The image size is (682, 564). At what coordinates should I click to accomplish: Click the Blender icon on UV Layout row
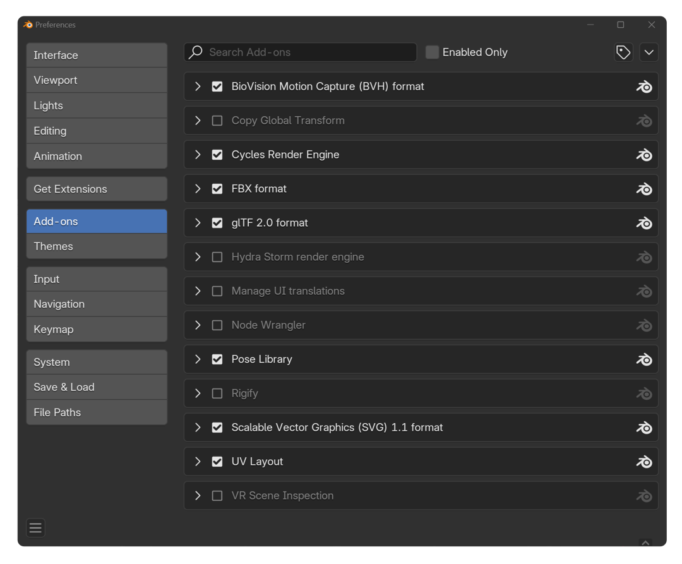coord(644,462)
